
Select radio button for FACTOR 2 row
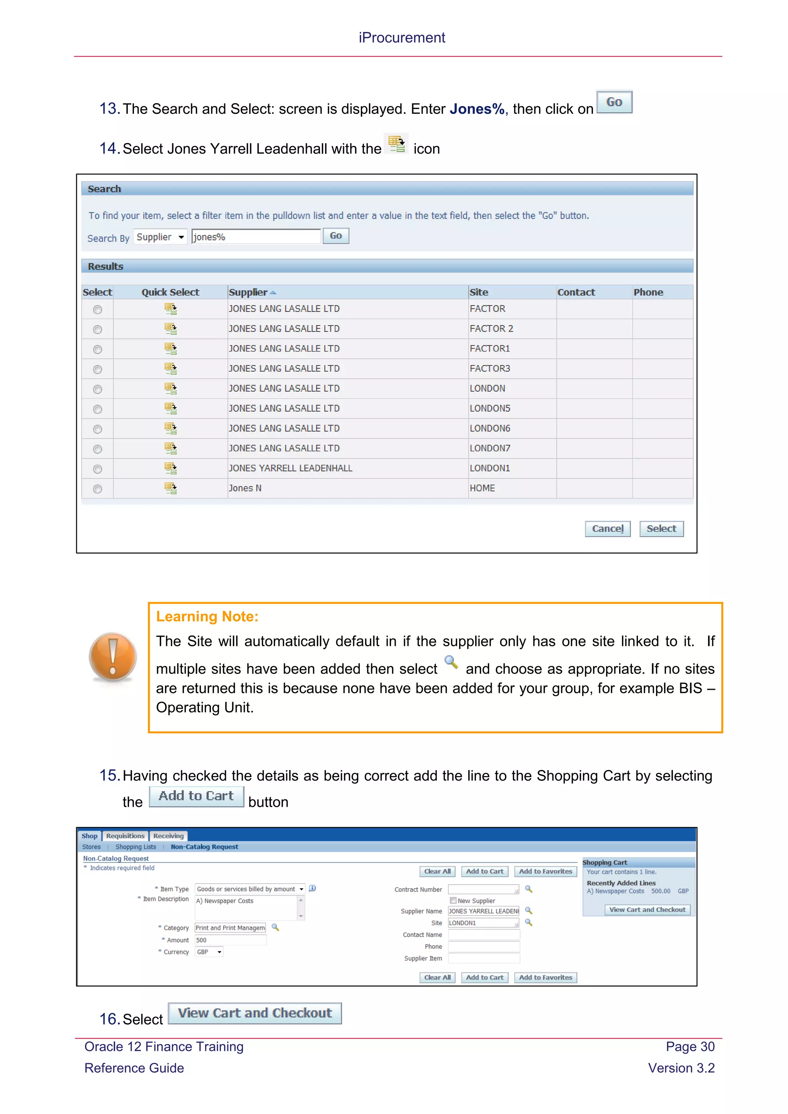click(97, 329)
